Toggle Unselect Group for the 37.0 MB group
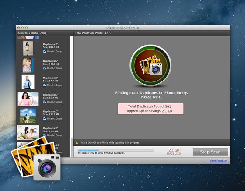Image resolution: width=245 pixels, height=191 pixels. pos(45,85)
